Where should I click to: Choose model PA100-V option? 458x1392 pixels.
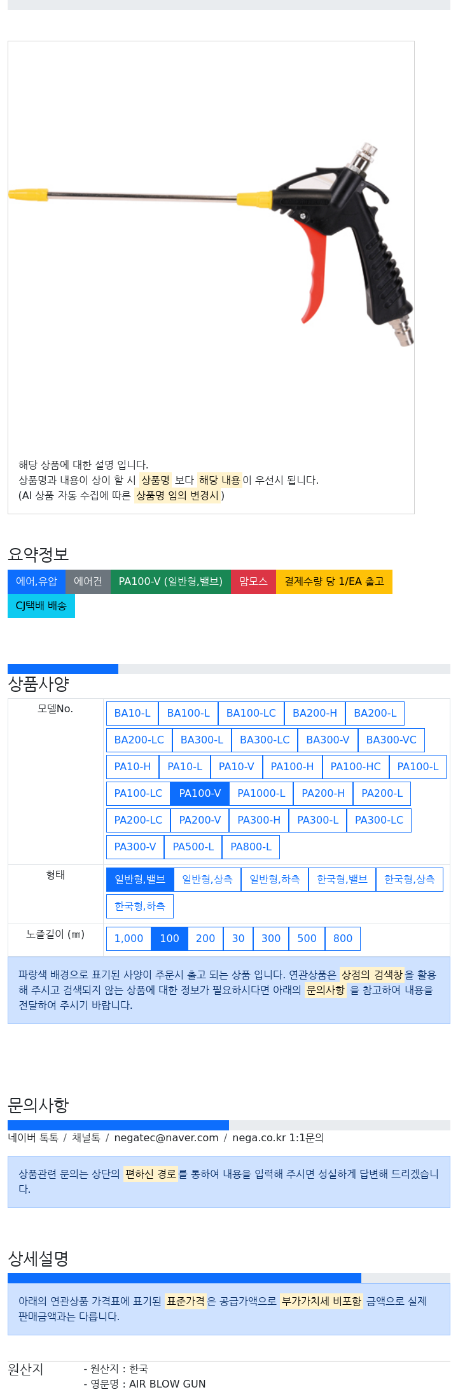(x=200, y=794)
